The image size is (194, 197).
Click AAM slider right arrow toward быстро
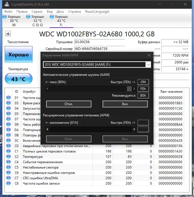(134, 89)
